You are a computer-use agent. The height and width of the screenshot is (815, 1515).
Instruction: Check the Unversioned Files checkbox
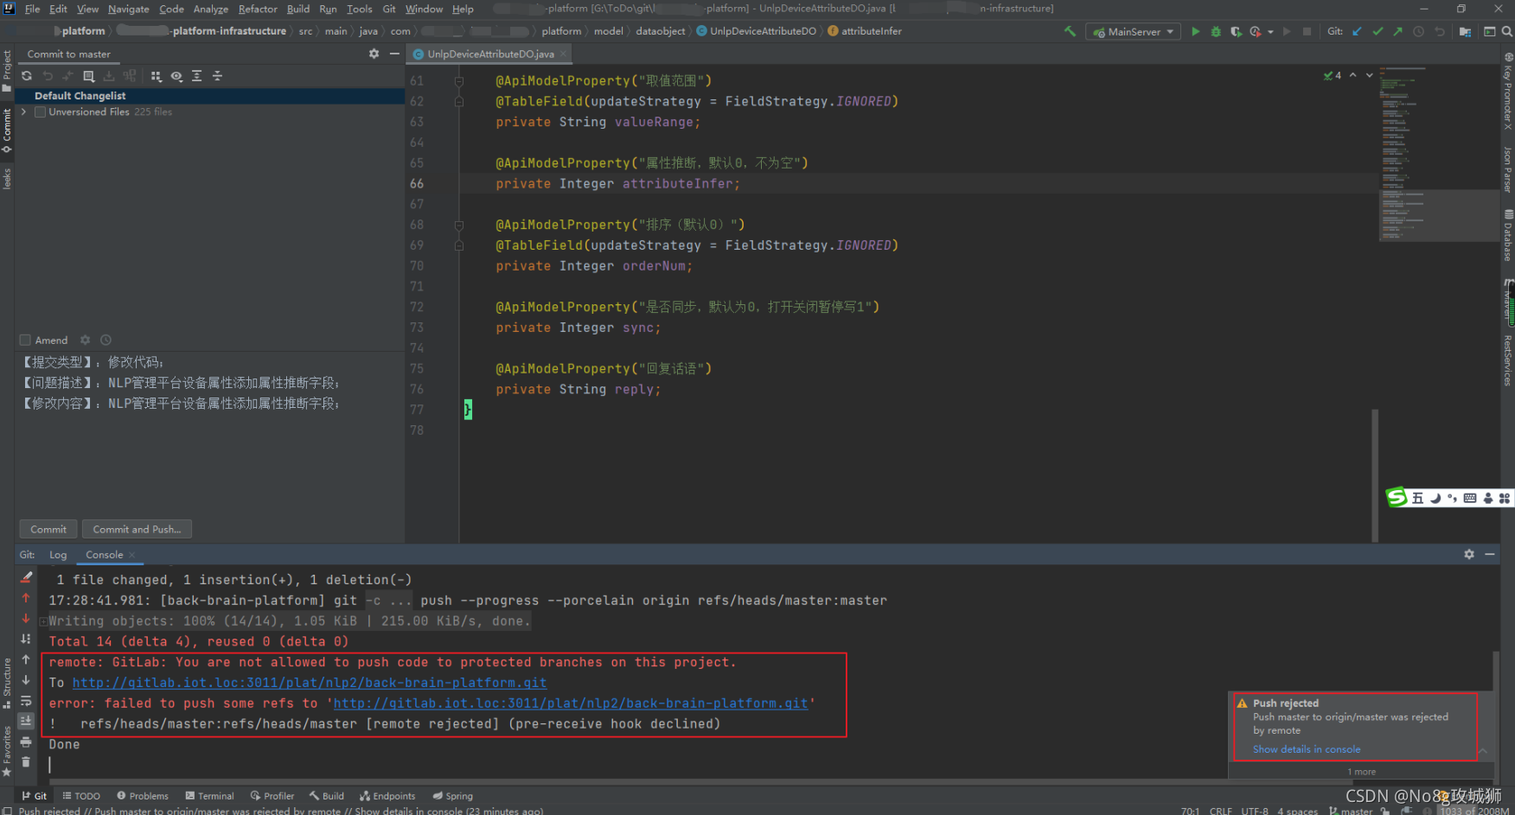[40, 112]
